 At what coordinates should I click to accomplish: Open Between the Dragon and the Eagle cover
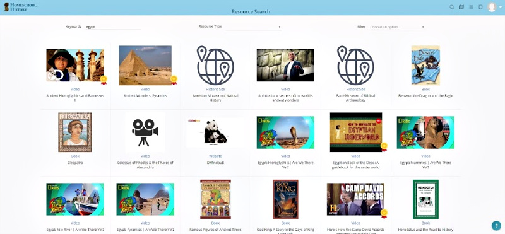[425, 65]
